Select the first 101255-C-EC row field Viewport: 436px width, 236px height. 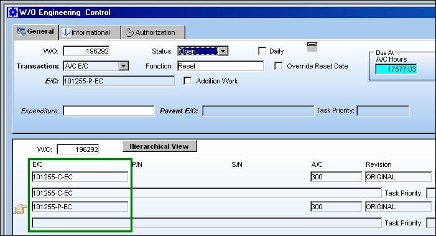coord(80,177)
